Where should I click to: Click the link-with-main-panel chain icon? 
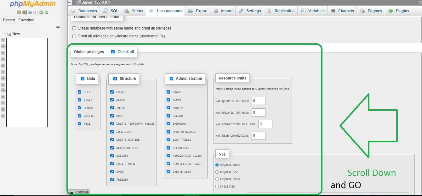pyautogui.click(x=58, y=27)
